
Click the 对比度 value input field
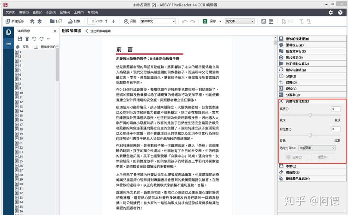[x=336, y=129]
